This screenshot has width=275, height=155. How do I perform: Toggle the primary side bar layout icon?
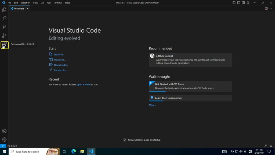coord(234,3)
